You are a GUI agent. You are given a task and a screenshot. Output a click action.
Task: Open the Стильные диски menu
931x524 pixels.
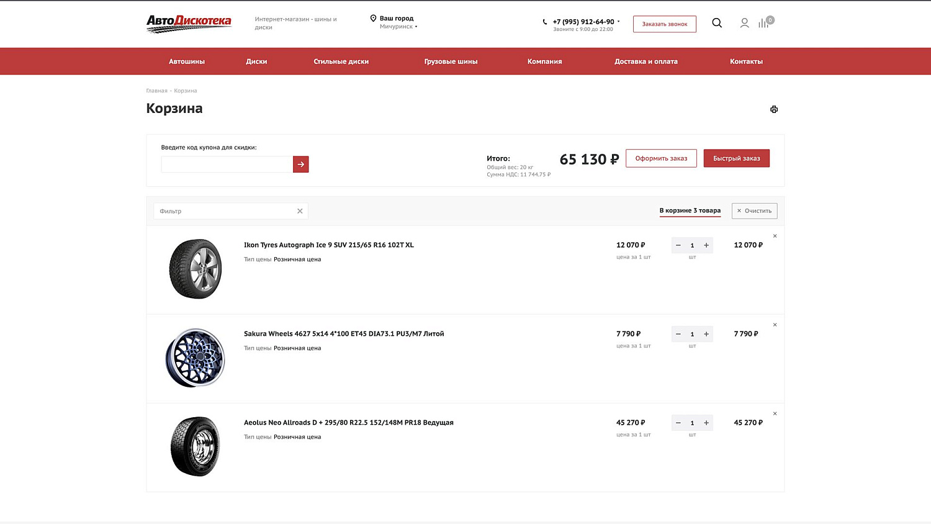tap(341, 61)
